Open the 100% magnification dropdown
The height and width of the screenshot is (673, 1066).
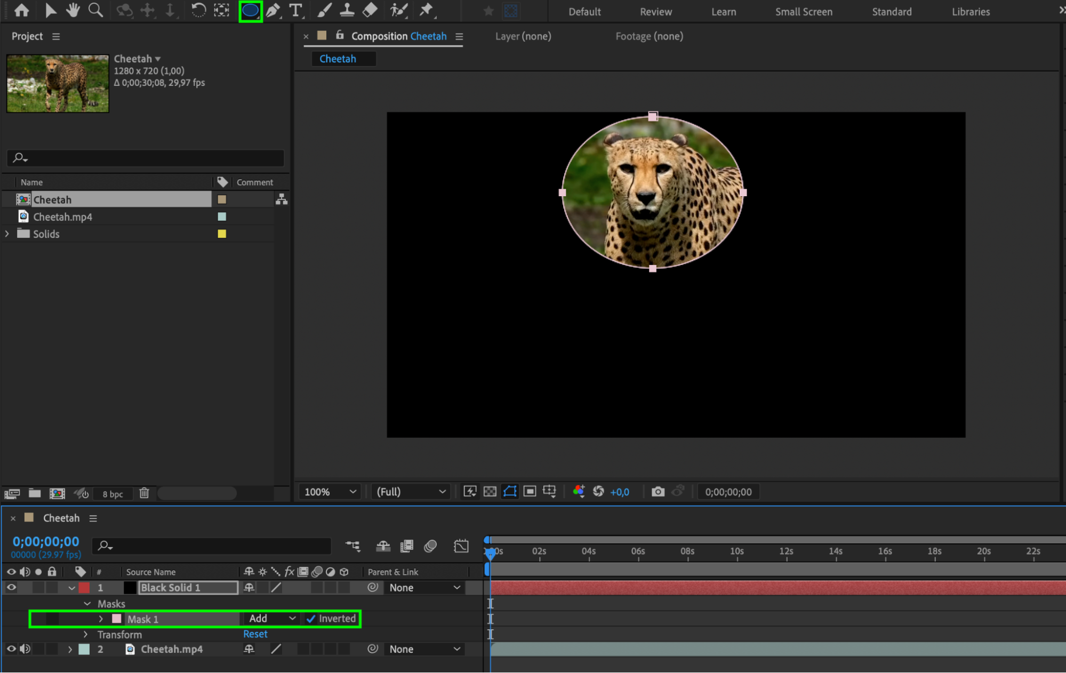[330, 492]
